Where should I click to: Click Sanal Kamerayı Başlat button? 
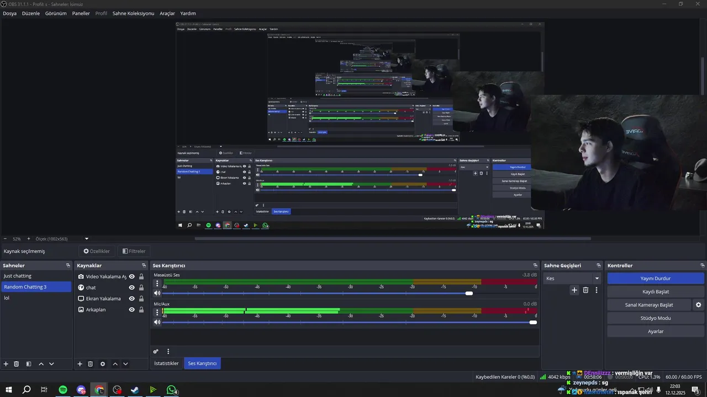coord(649,305)
